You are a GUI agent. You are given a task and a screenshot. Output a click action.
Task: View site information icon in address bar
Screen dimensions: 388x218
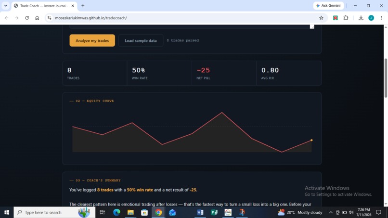50,18
